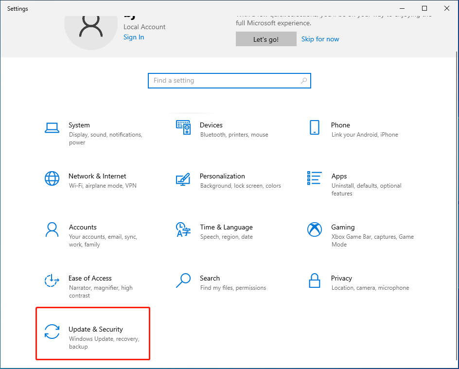
Task: Open the Network & Internet globe icon
Action: [x=52, y=178]
